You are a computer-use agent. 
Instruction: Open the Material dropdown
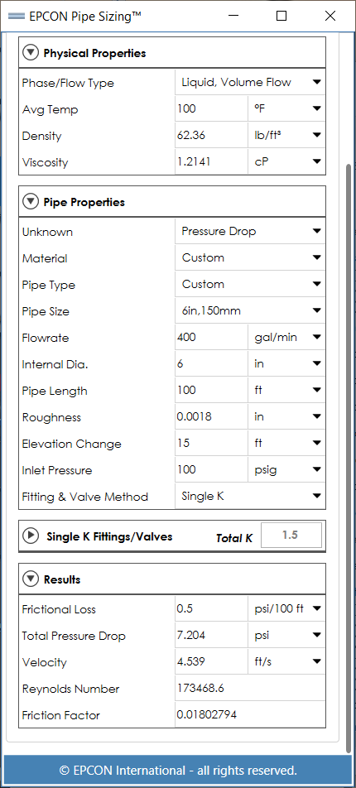250,257
